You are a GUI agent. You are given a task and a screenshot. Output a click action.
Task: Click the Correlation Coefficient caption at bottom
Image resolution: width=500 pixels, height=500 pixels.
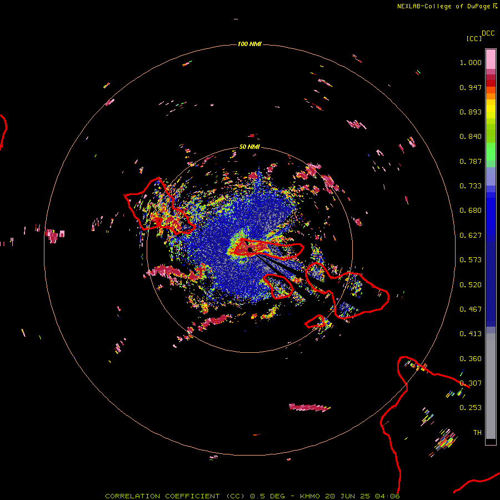pos(252,496)
